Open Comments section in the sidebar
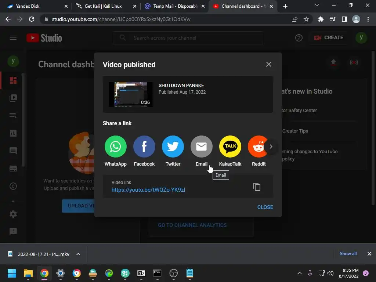The width and height of the screenshot is (376, 282). (13, 151)
